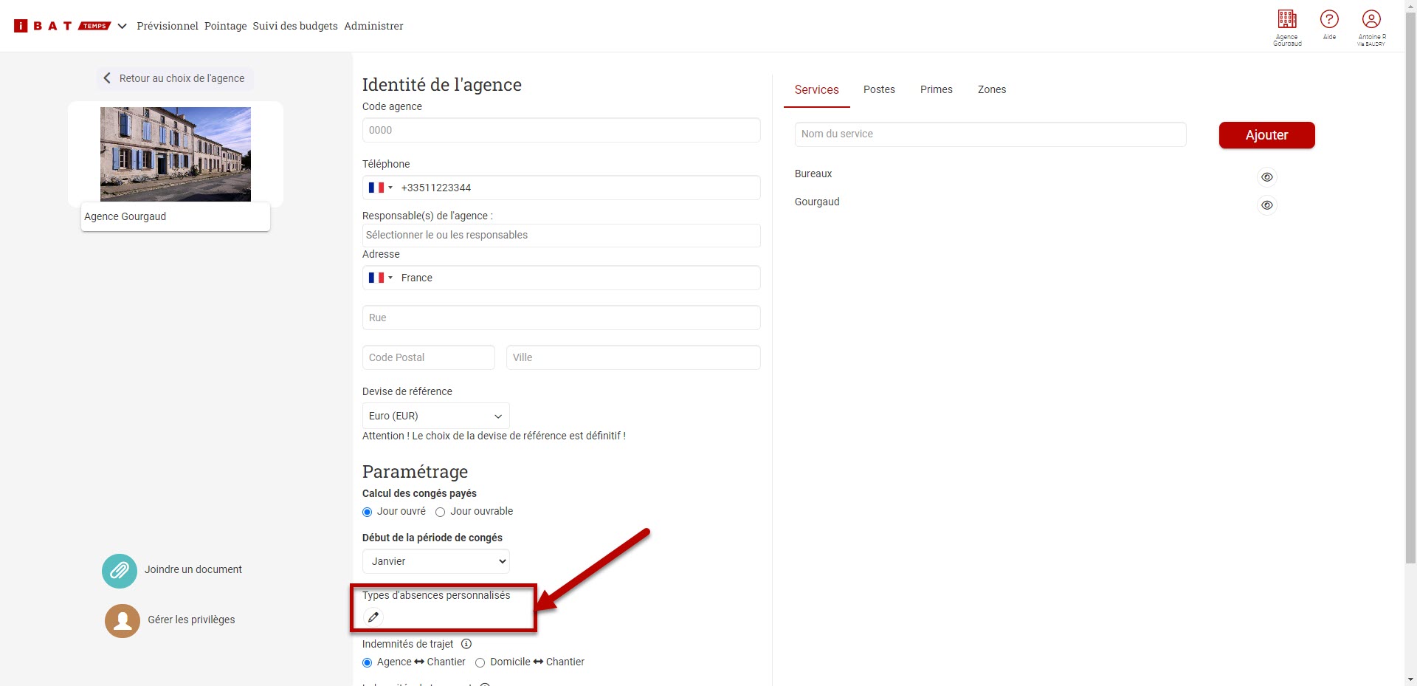Toggle visibility of the Gourgaud service

(x=1266, y=205)
